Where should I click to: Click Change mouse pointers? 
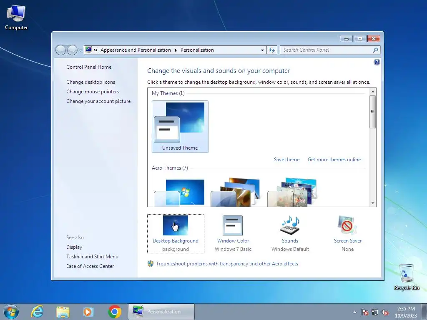(x=93, y=92)
